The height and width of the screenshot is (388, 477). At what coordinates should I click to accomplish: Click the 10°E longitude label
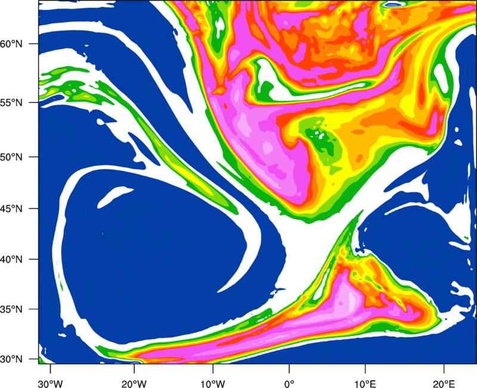click(365, 384)
